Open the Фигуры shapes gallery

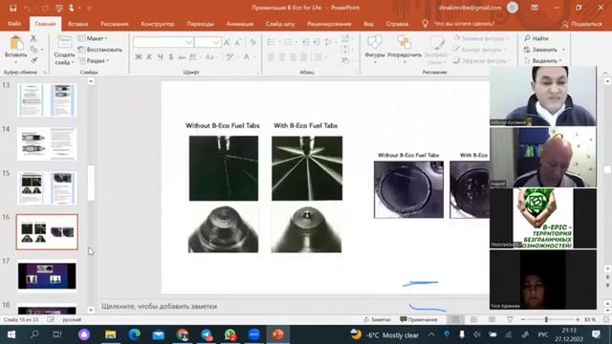(x=375, y=42)
